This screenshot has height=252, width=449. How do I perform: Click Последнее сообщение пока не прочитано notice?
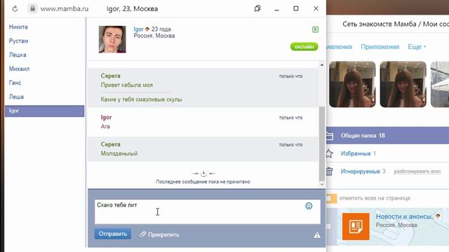(203, 182)
